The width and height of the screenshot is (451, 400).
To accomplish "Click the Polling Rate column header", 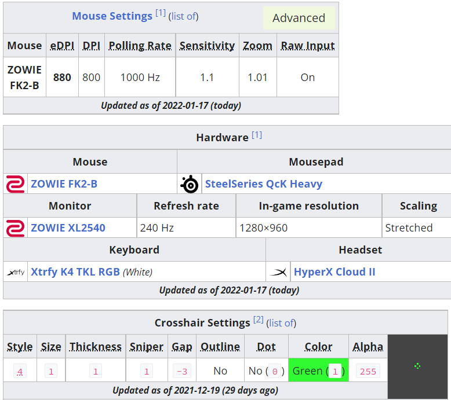I will point(140,46).
